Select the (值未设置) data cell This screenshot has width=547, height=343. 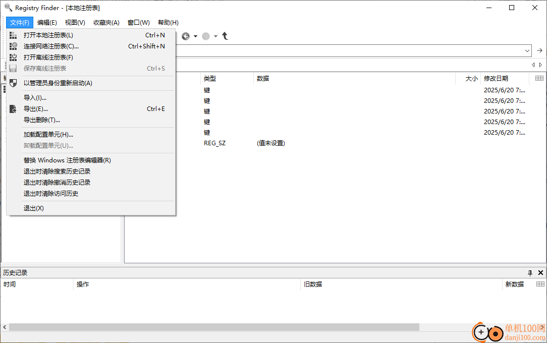[270, 143]
